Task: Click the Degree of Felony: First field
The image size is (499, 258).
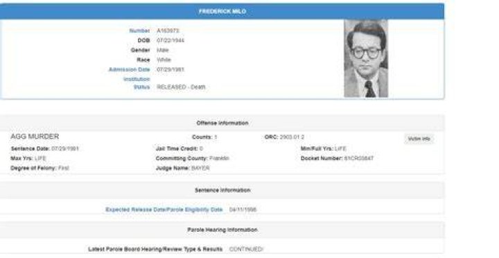Action: [40, 168]
